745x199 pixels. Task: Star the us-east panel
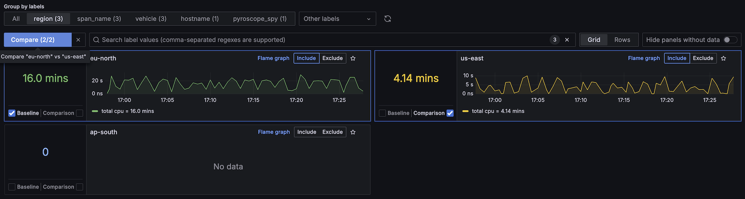[x=723, y=58]
